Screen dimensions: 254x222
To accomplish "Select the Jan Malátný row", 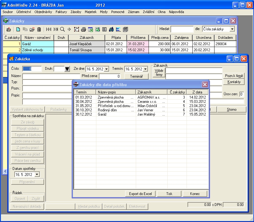I will pos(141,114).
